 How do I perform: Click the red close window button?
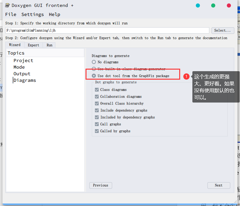pyautogui.click(x=229, y=6)
